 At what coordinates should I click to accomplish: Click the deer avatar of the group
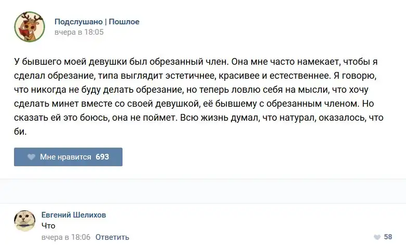30,26
